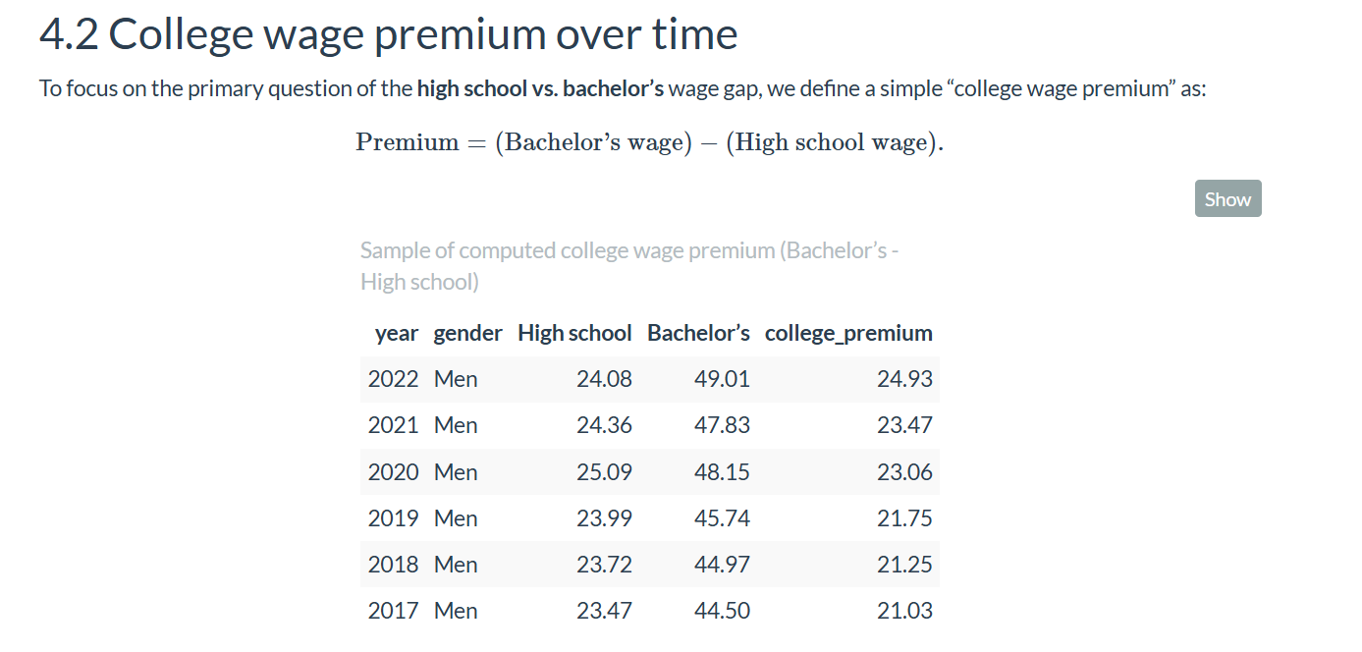1362x652 pixels.
Task: Click the "Men" cell in the 2018 row
Action: click(456, 565)
